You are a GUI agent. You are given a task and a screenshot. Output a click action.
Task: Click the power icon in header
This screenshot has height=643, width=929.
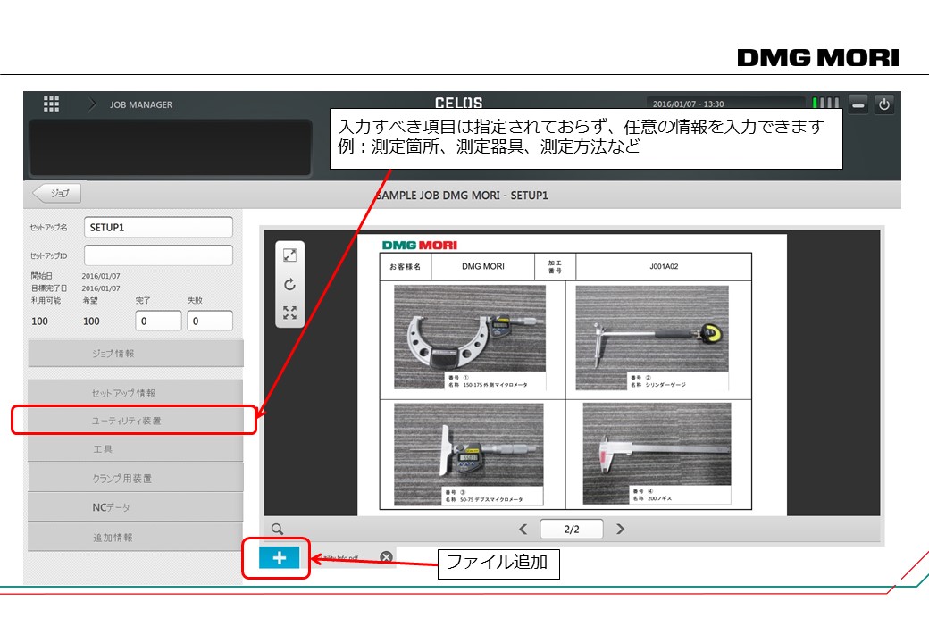[884, 104]
